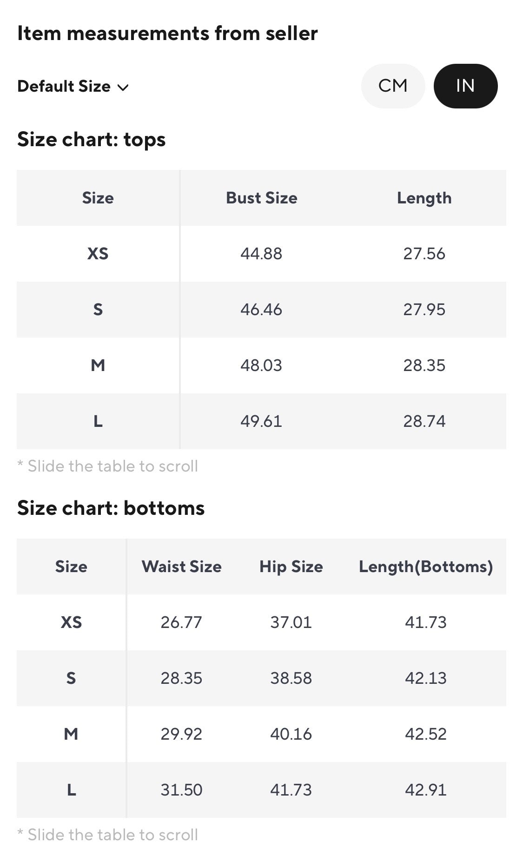This screenshot has width=523, height=857.
Task: Click the 'Size chart: bottoms' heading
Action: [111, 508]
